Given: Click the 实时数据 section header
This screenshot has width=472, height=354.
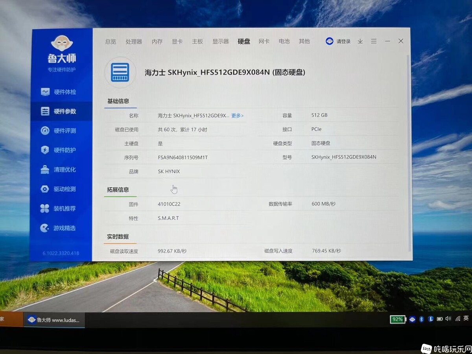Looking at the screenshot, I should tap(118, 236).
